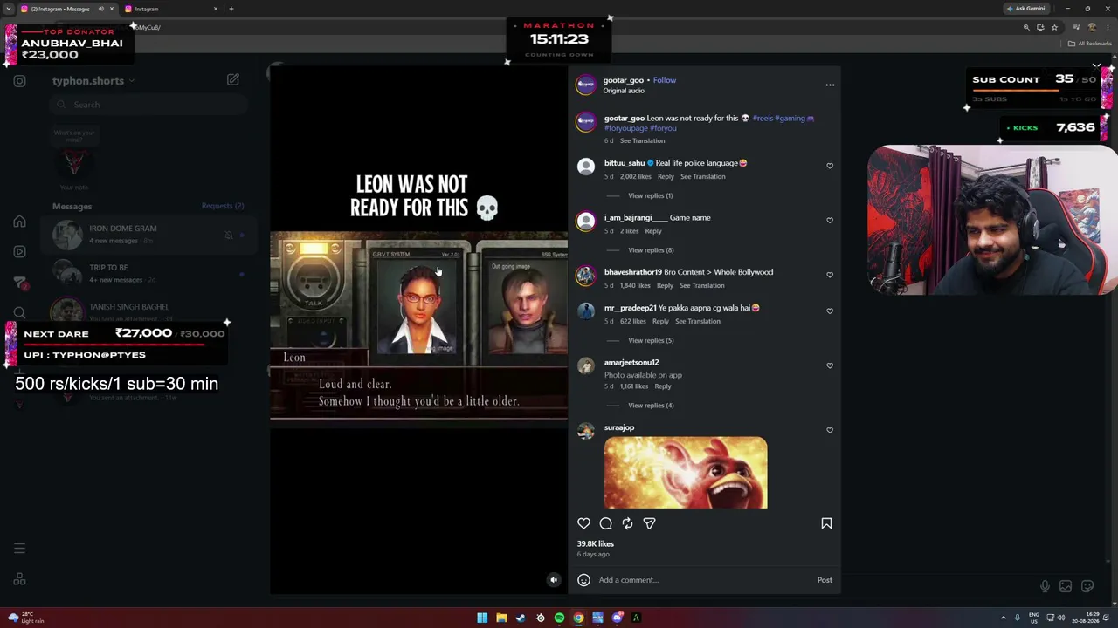Open the Windows Start menu
This screenshot has width=1118, height=628.
482,618
